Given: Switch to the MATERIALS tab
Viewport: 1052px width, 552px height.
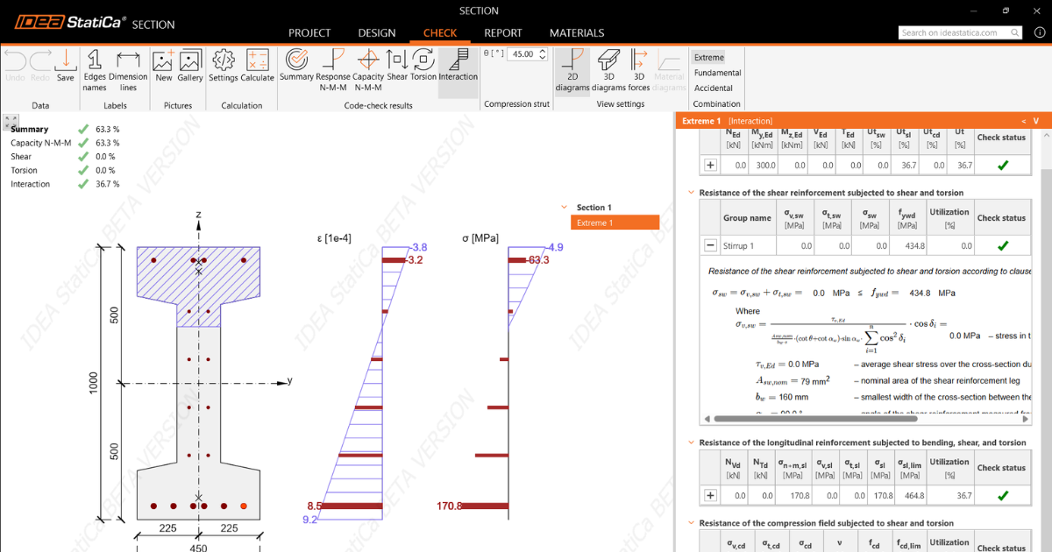Looking at the screenshot, I should pos(576,33).
